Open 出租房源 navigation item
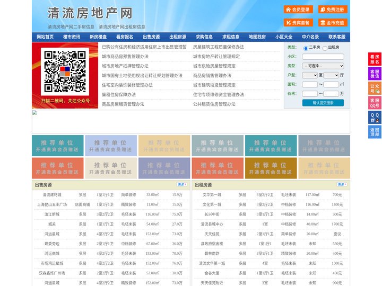 point(178,37)
